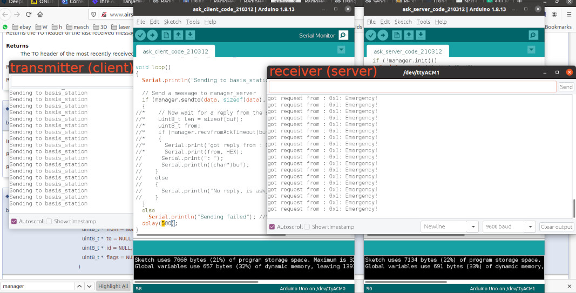576x293 pixels.
Task: Click Save sketch icon in ask_server_code window
Action: click(421, 35)
